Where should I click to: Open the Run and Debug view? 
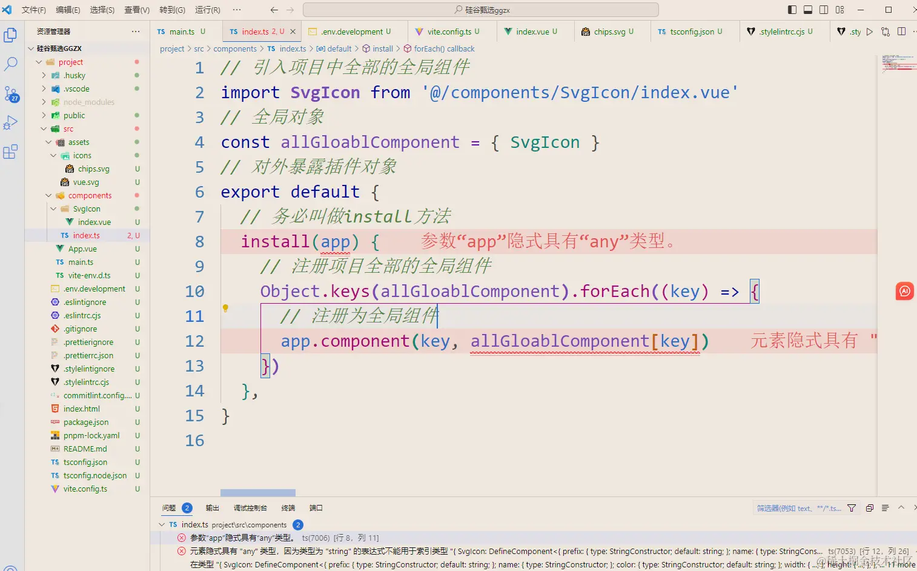click(x=11, y=123)
